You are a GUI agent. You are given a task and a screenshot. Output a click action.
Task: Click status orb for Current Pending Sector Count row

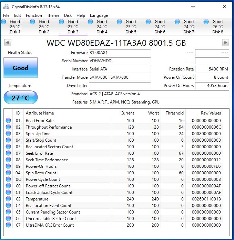tap(8, 212)
